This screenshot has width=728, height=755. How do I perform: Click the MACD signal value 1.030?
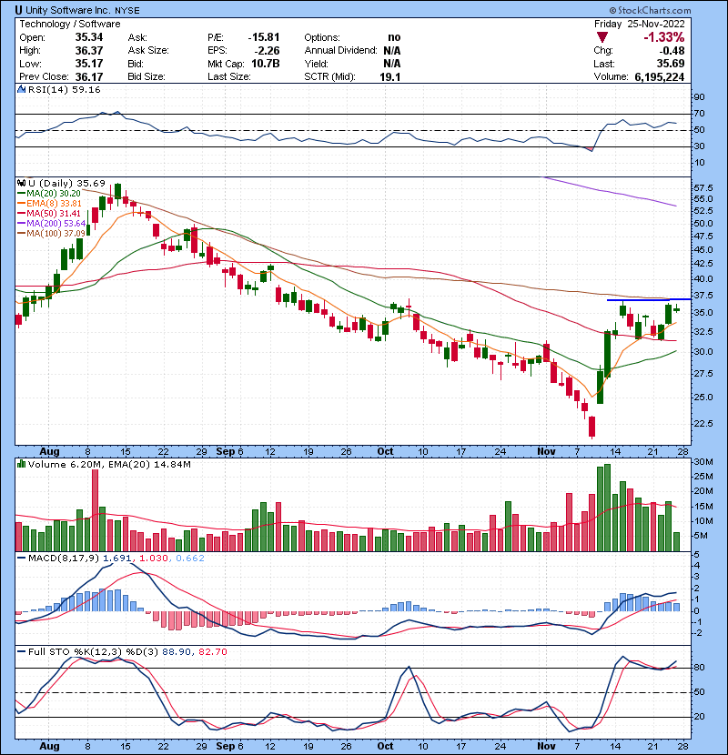tap(153, 559)
